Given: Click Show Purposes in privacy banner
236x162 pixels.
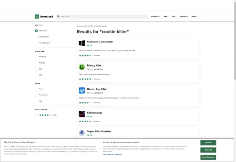Looking at the screenshot, I should click(x=208, y=157).
